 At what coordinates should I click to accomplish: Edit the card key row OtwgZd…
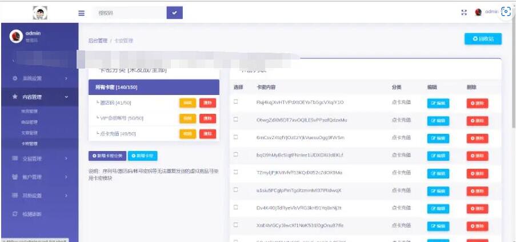coord(438,121)
